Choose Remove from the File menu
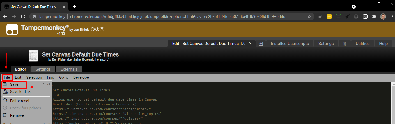The image size is (395, 124). [26, 115]
